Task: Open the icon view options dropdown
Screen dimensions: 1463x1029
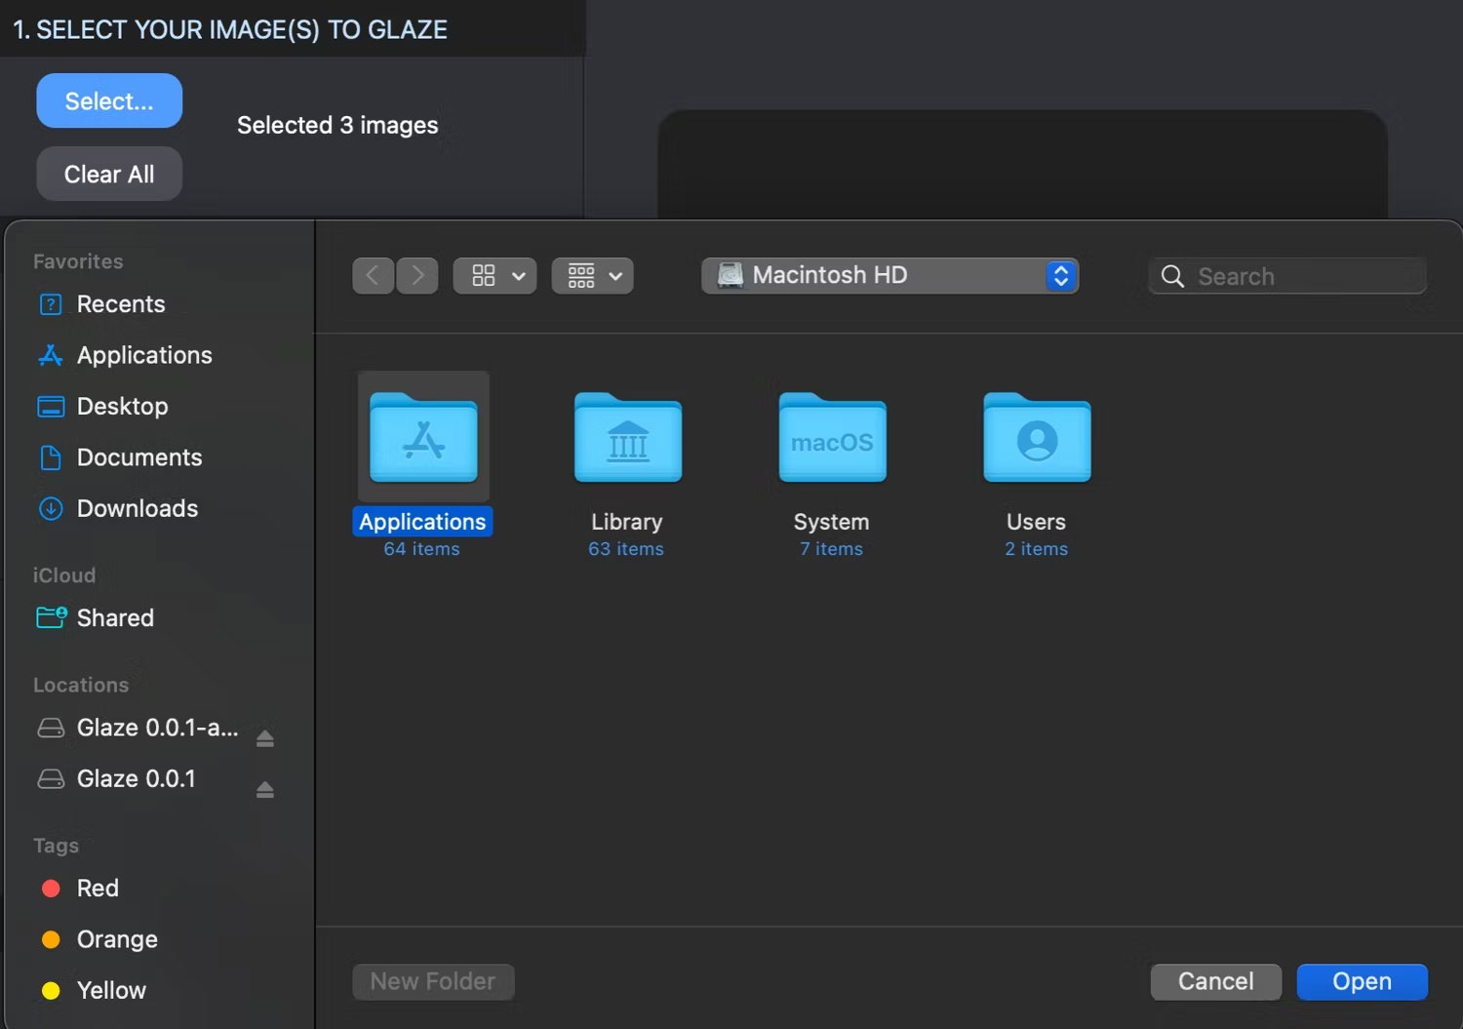Action: pyautogui.click(x=494, y=276)
